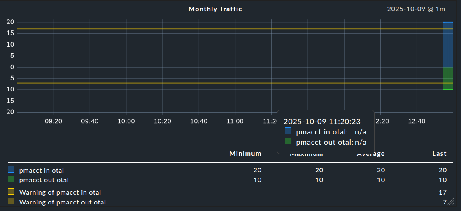This screenshot has width=461, height=211.
Task: Click the green swatch beside legend 'pmacct out otal'
Action: 11,180
